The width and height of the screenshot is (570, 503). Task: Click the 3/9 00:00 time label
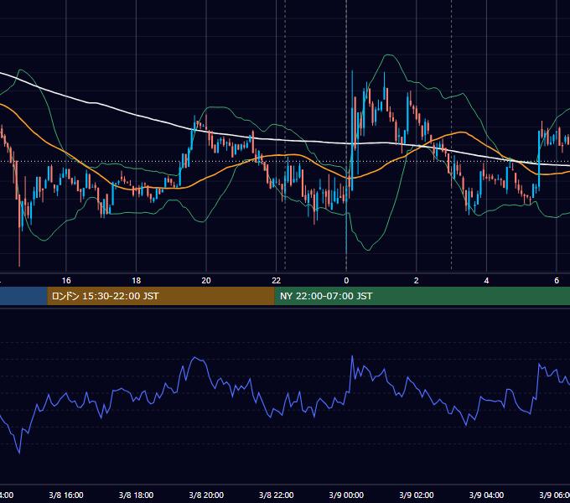click(346, 495)
